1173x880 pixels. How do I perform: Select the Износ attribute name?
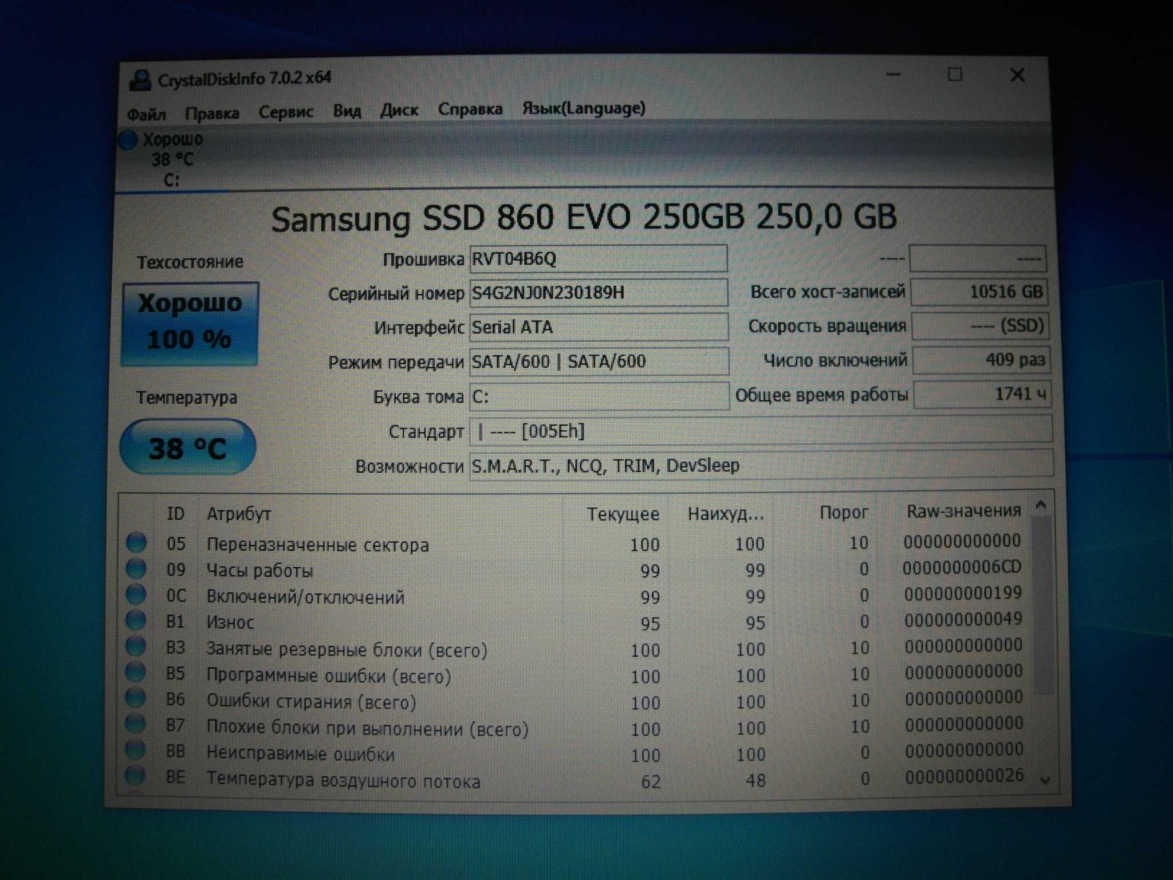click(230, 622)
